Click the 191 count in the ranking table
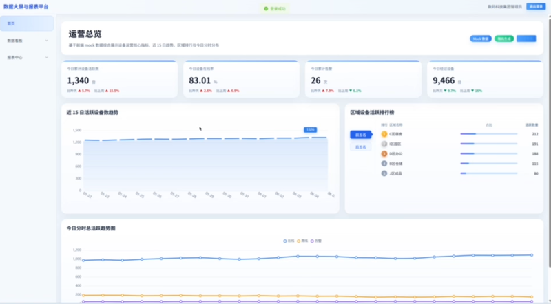The image size is (551, 304). (535, 144)
